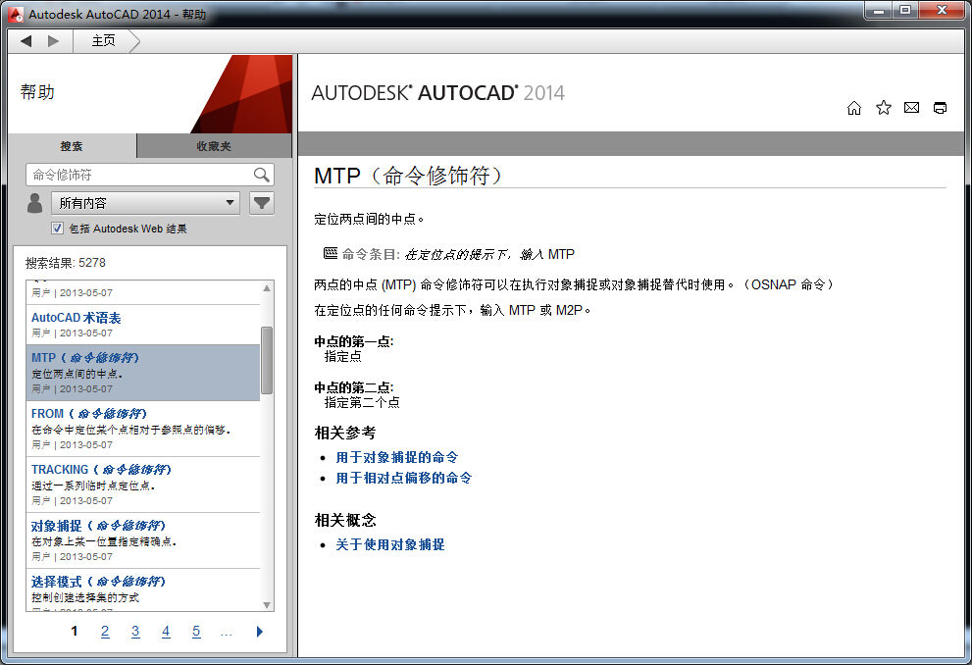Switch to the 收藏夹 tab
Viewport: 972px width, 665px height.
214,146
